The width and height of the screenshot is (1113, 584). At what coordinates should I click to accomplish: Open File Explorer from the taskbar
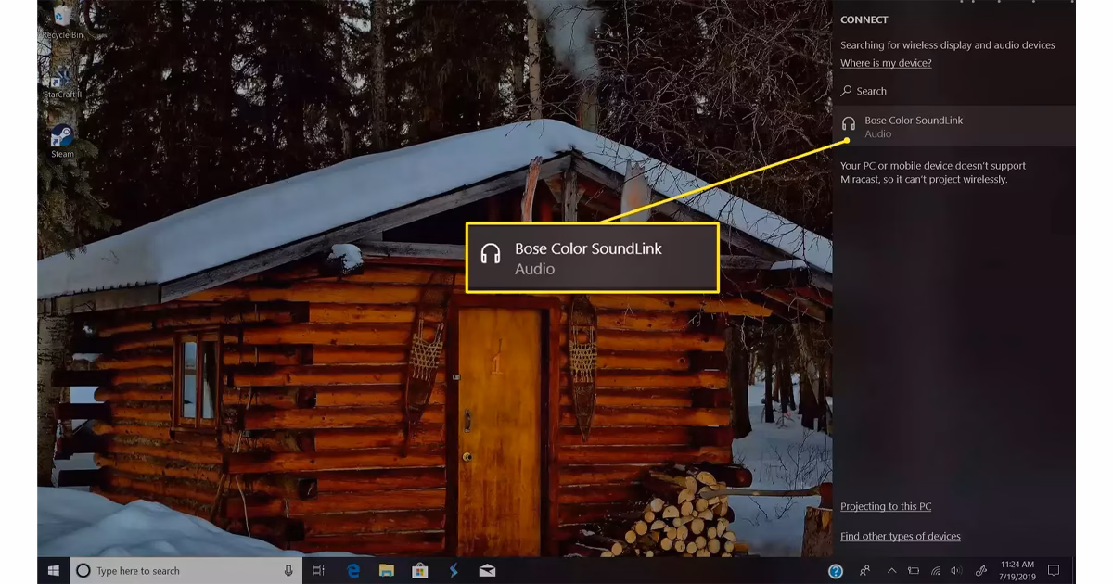click(x=387, y=570)
